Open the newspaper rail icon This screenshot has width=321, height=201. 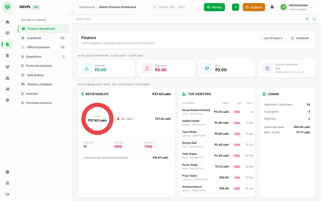pyautogui.click(x=7, y=89)
